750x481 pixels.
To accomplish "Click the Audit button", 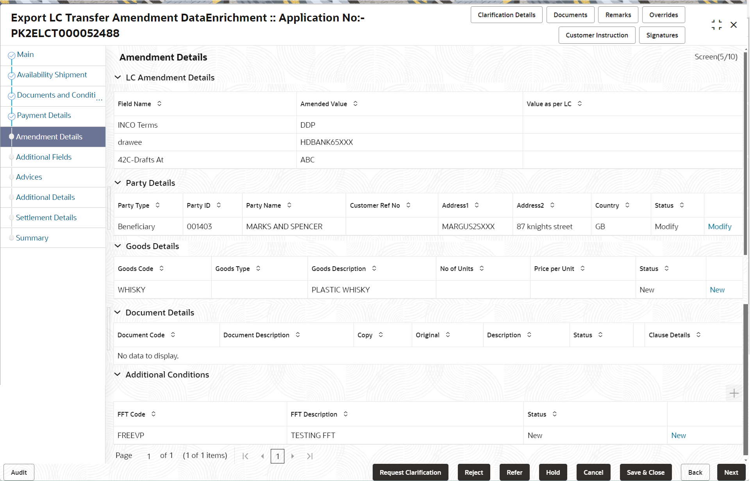I will click(x=18, y=472).
